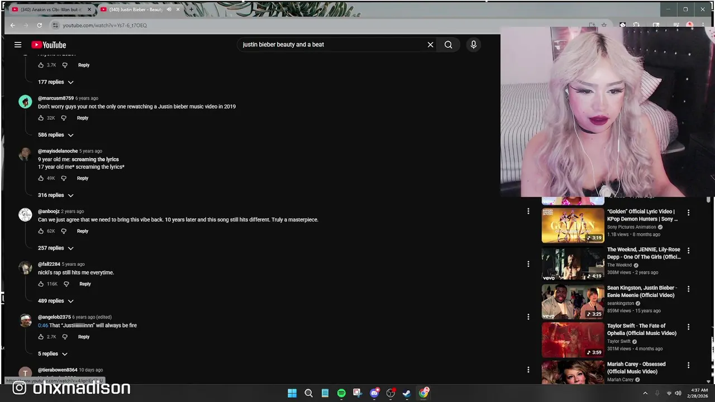Reply to @fall2284's comment
The image size is (715, 402).
click(85, 284)
